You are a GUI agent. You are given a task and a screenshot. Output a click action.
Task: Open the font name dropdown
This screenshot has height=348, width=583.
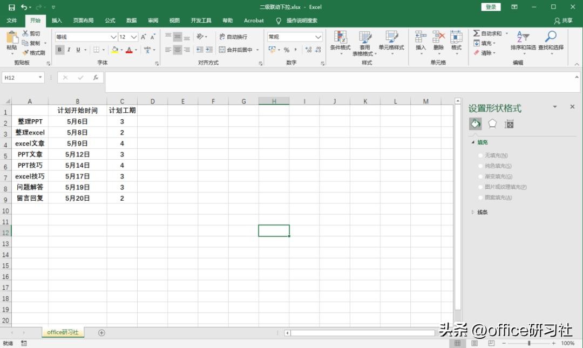pyautogui.click(x=113, y=37)
